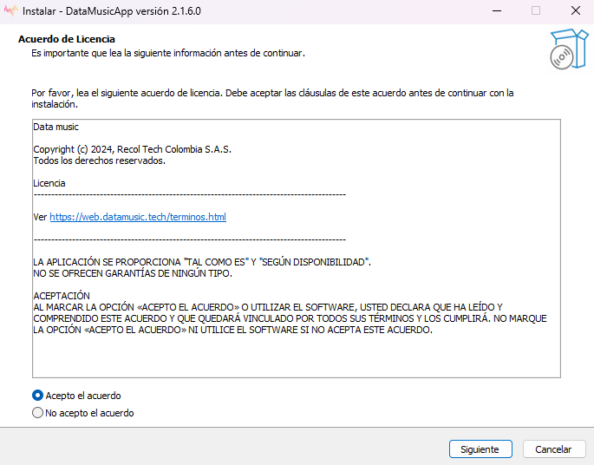Click the "Es importante que lea" subtitle
The width and height of the screenshot is (594, 465).
point(168,53)
